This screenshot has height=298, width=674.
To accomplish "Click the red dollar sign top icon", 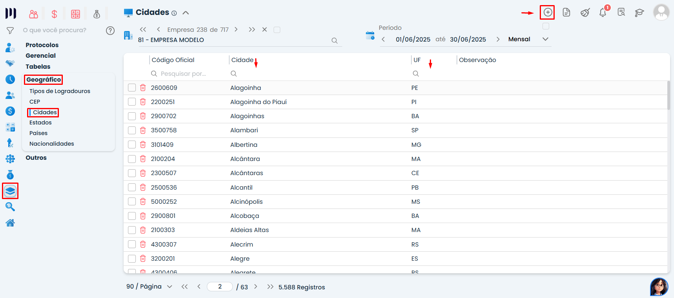I will pyautogui.click(x=54, y=15).
